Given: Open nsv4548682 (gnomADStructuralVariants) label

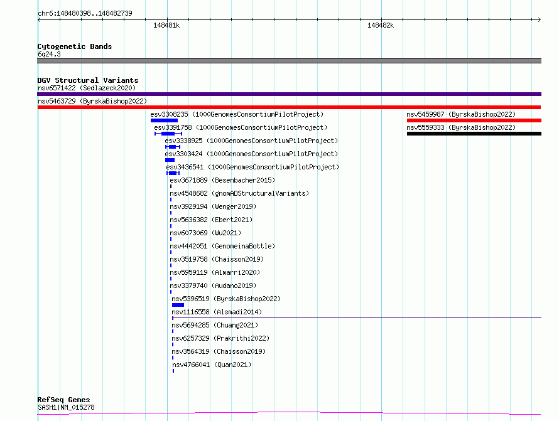Looking at the screenshot, I should coord(239,193).
